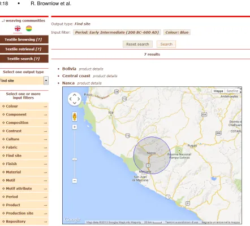Expand the Find site input filter
Screen dimensions: 250x226
click(24, 156)
